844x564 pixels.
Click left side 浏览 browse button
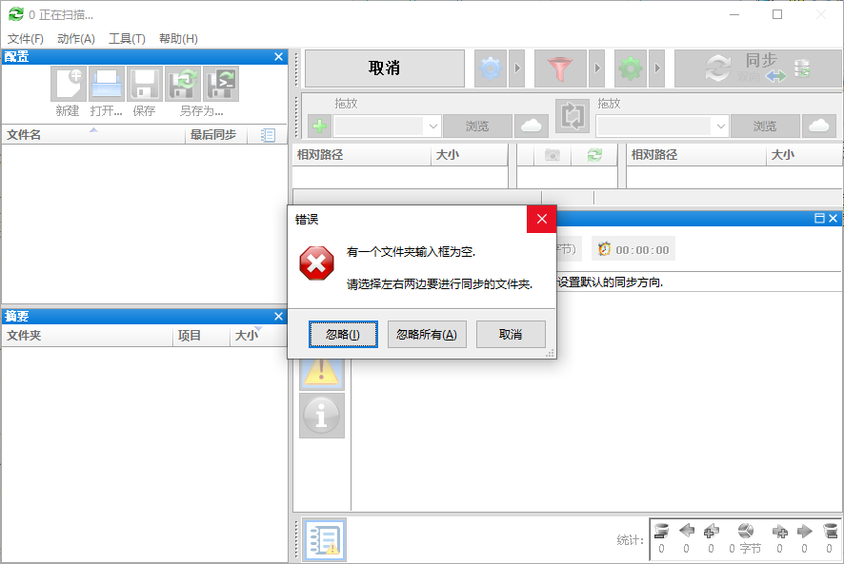pos(477,126)
